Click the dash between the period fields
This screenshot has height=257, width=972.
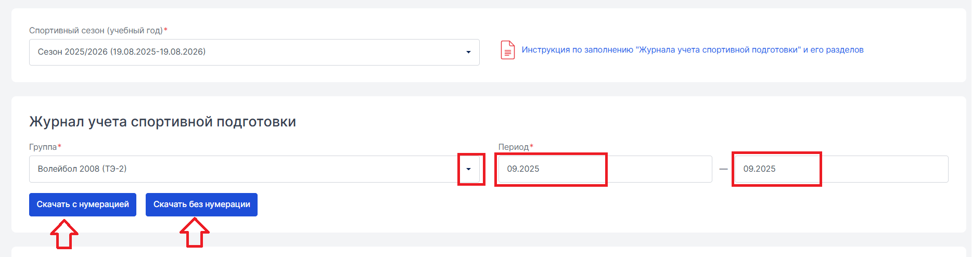coord(723,169)
